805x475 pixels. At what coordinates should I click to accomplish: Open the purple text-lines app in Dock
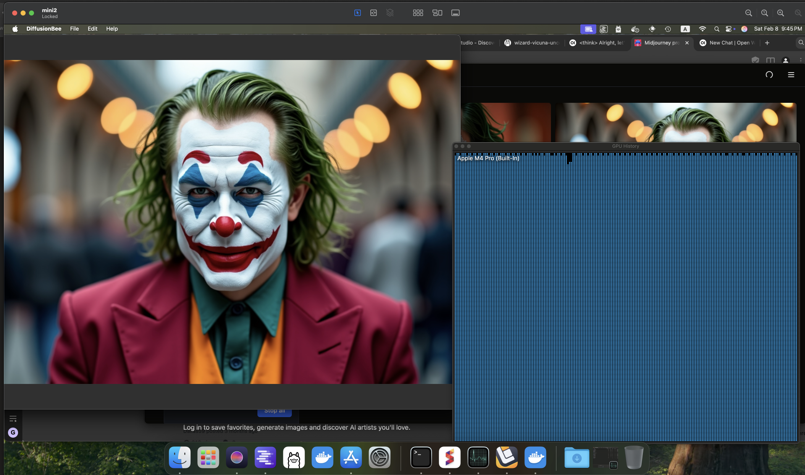click(265, 457)
